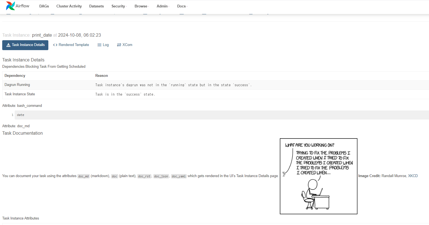429x225 pixels.
Task: Click the 'doc_json' inline code label
Action: tap(161, 176)
